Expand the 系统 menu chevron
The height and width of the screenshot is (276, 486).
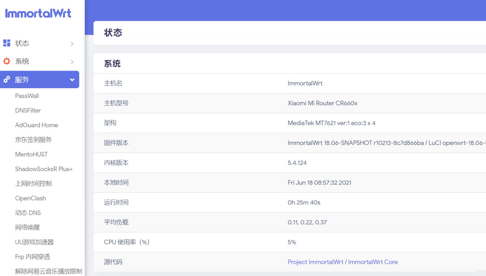point(72,62)
